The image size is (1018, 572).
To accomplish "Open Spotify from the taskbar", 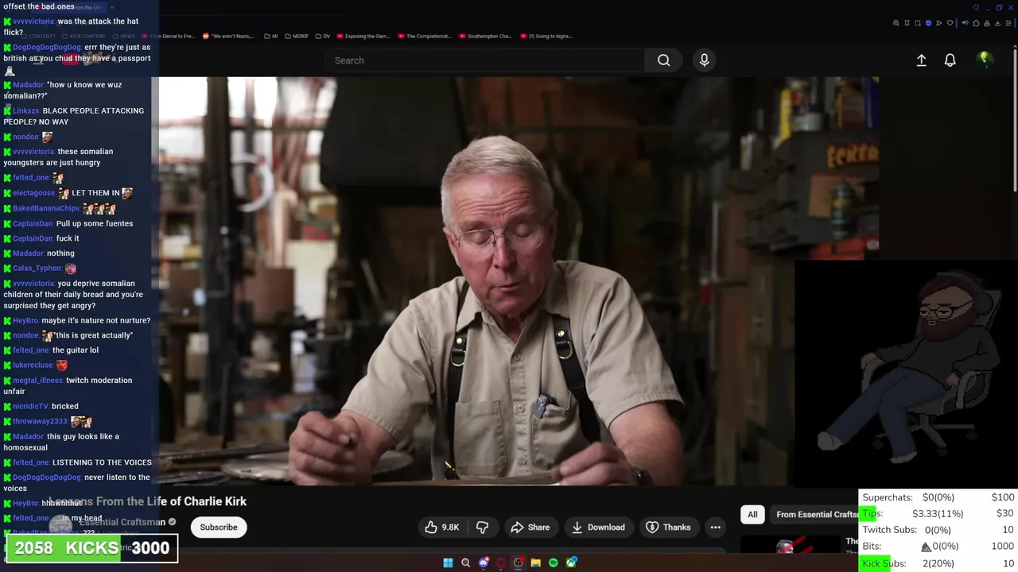I will 554,563.
